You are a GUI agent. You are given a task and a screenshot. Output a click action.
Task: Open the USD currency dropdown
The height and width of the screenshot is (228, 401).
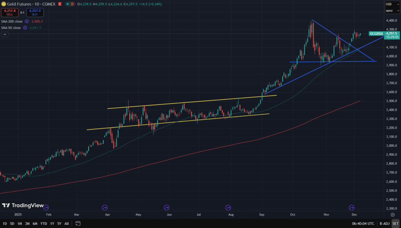pos(389,4)
